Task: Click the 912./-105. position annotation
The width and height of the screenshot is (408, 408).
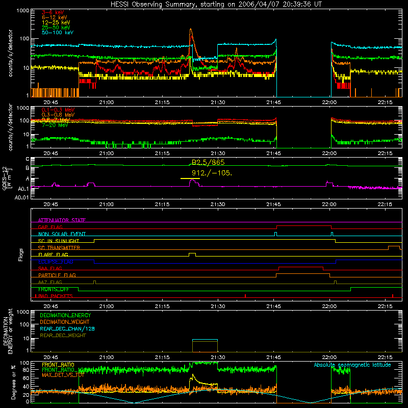Action: point(212,173)
